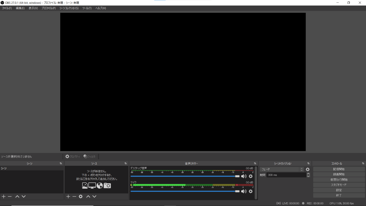Exit OBS with 終了 button

tap(339, 195)
